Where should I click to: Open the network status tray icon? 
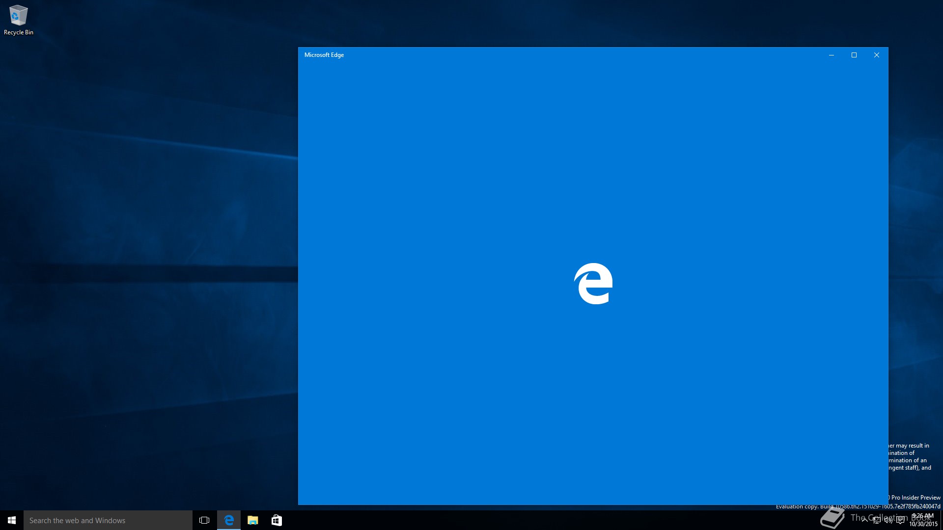(877, 520)
